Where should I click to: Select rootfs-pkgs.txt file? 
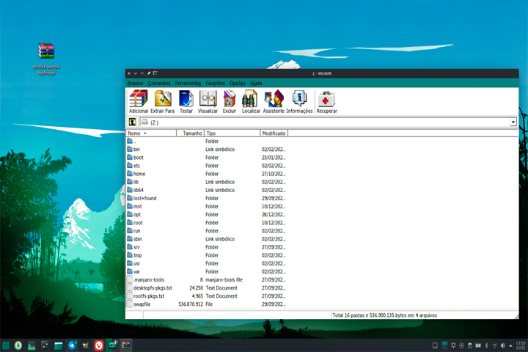click(206, 296)
